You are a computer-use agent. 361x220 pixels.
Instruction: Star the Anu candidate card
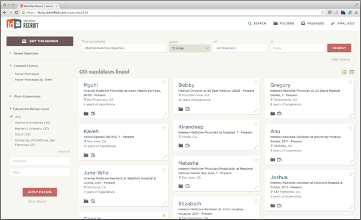tap(350, 128)
